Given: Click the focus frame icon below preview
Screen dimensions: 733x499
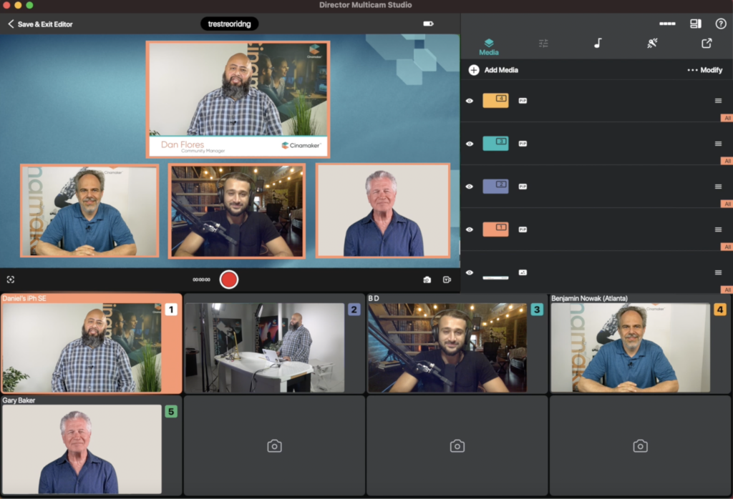Looking at the screenshot, I should point(11,280).
